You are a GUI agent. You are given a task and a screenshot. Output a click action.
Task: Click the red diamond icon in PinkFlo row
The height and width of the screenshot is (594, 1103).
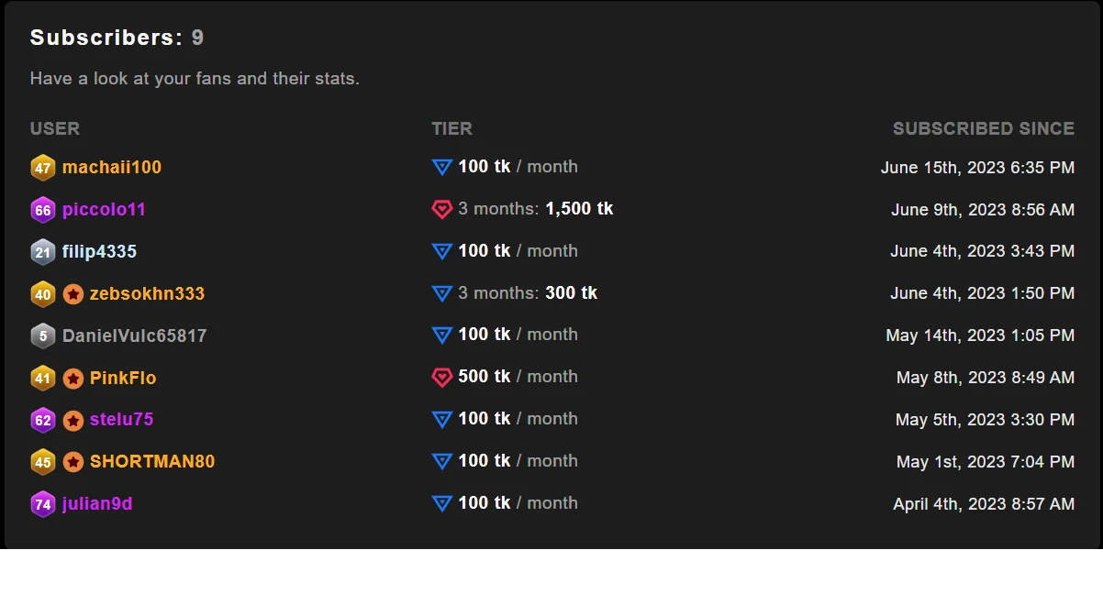click(x=442, y=378)
